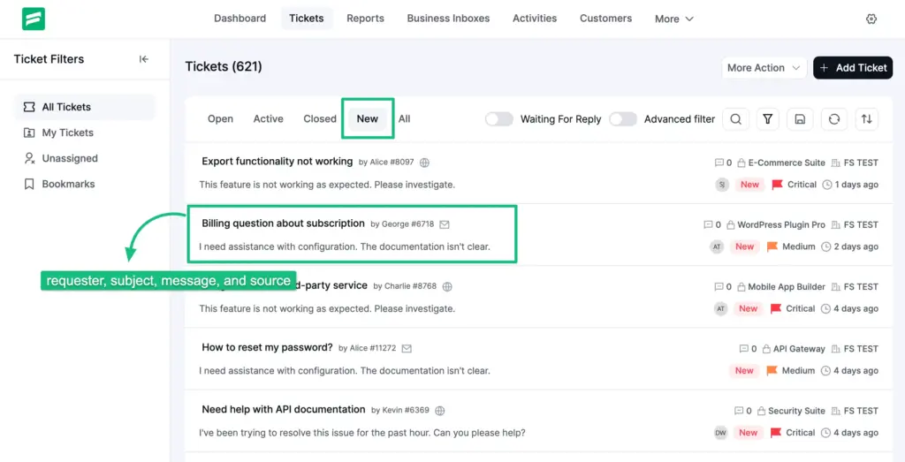This screenshot has width=905, height=462.
Task: Go to the Dashboard menu
Action: pos(240,19)
